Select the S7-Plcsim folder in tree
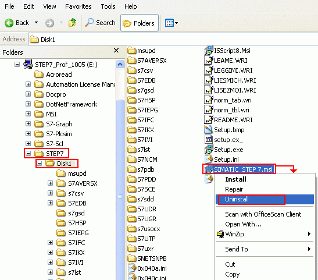Screen dimensions: 318x280 tap(53, 134)
